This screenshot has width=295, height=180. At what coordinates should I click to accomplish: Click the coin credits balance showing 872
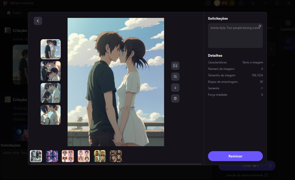tap(221, 3)
